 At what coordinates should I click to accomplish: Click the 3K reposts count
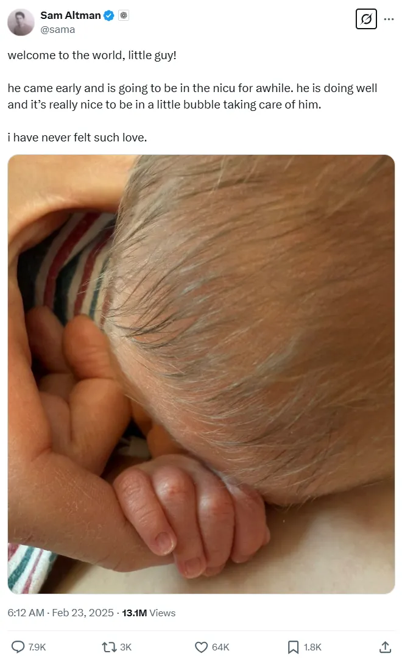pyautogui.click(x=125, y=647)
